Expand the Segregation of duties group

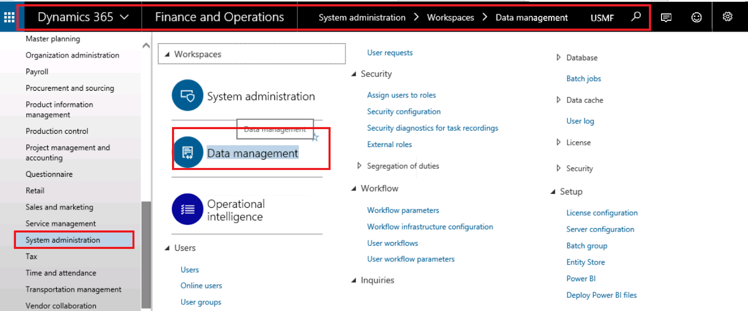(359, 166)
